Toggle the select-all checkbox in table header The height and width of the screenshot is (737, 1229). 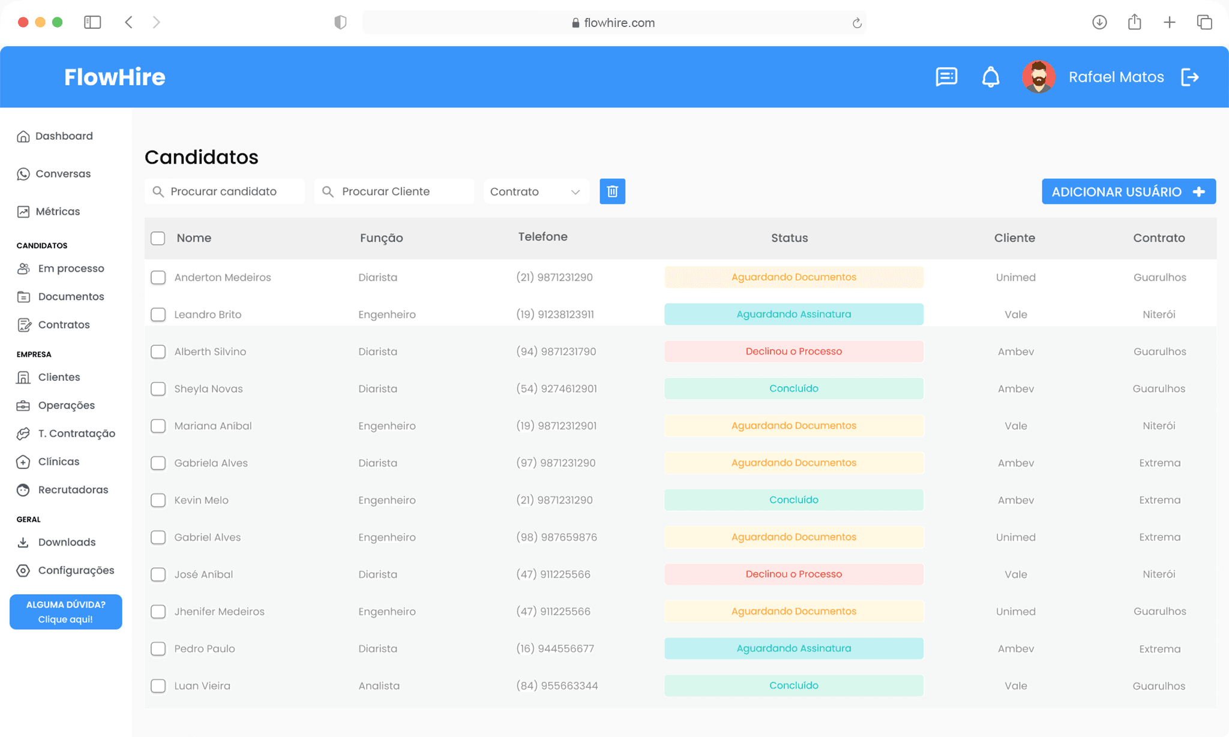pyautogui.click(x=158, y=238)
